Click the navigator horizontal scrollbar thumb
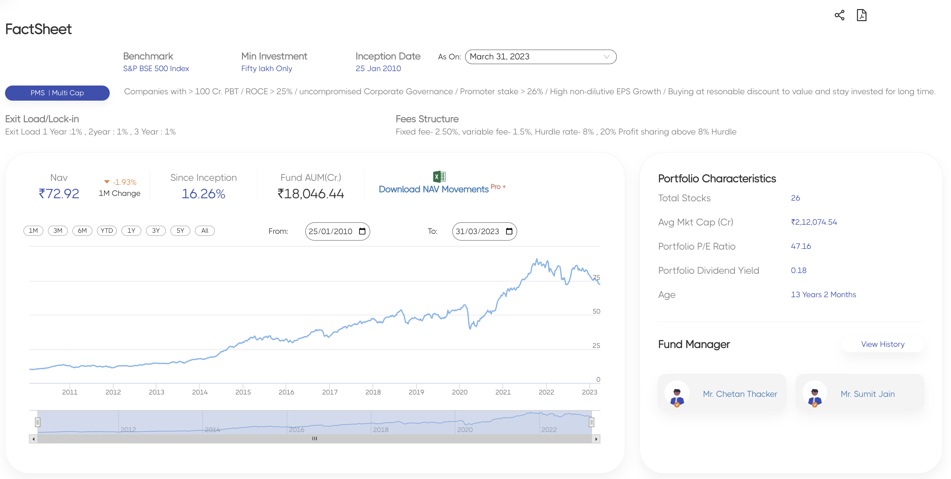Image resolution: width=951 pixels, height=479 pixels. (x=314, y=439)
